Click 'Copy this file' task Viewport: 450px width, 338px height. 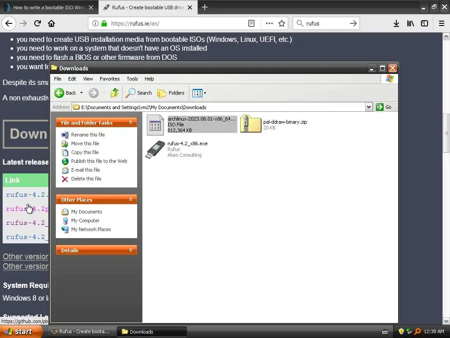(85, 152)
